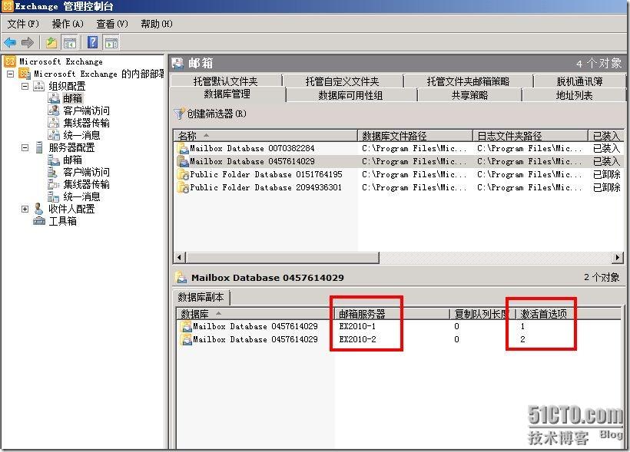
Task: Select the database copy on EX2010-2
Action: pos(399,339)
